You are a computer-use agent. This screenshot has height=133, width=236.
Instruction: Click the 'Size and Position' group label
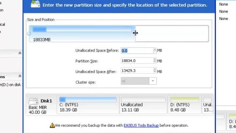[x=41, y=20]
